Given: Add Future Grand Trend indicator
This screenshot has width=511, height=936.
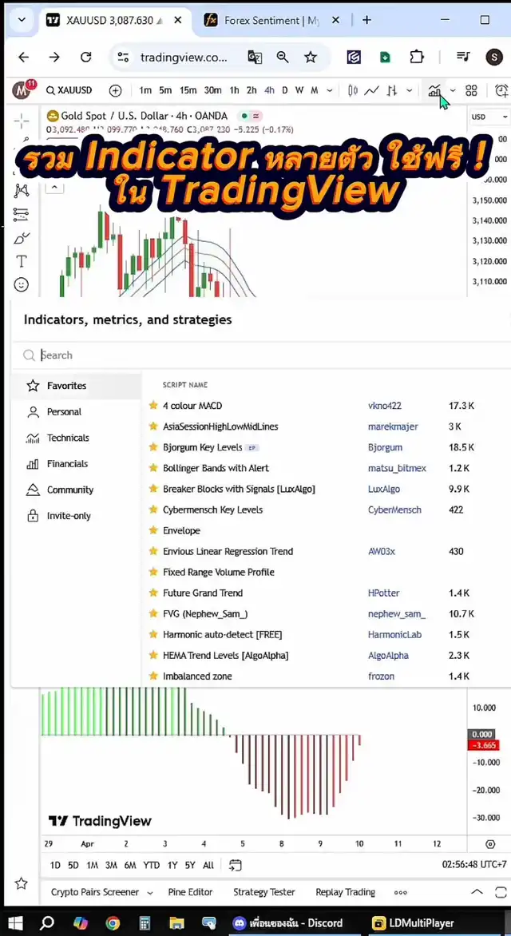Looking at the screenshot, I should 203,593.
